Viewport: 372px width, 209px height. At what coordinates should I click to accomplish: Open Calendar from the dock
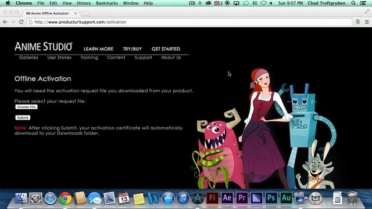tap(124, 198)
